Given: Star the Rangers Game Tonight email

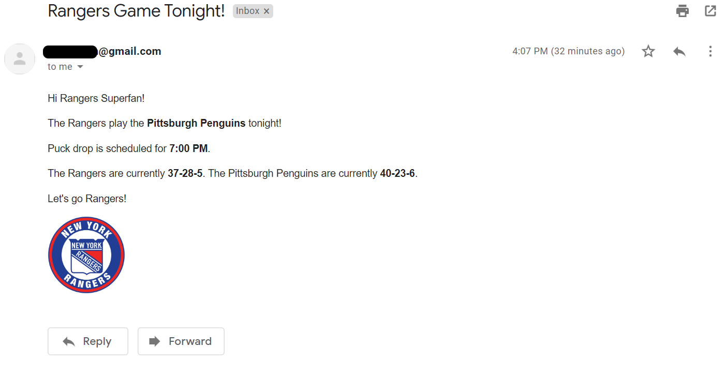Looking at the screenshot, I should pos(648,51).
